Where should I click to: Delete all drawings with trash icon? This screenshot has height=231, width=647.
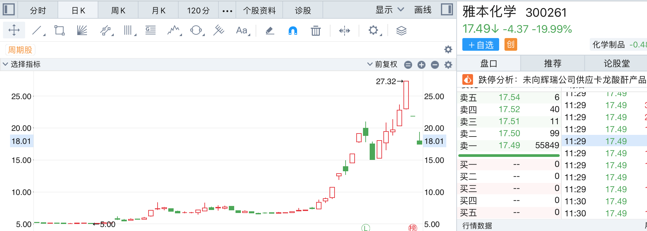click(315, 31)
